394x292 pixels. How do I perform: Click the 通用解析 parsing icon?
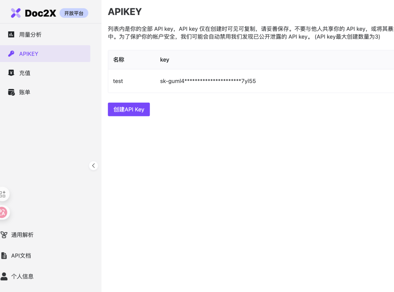(x=4, y=235)
